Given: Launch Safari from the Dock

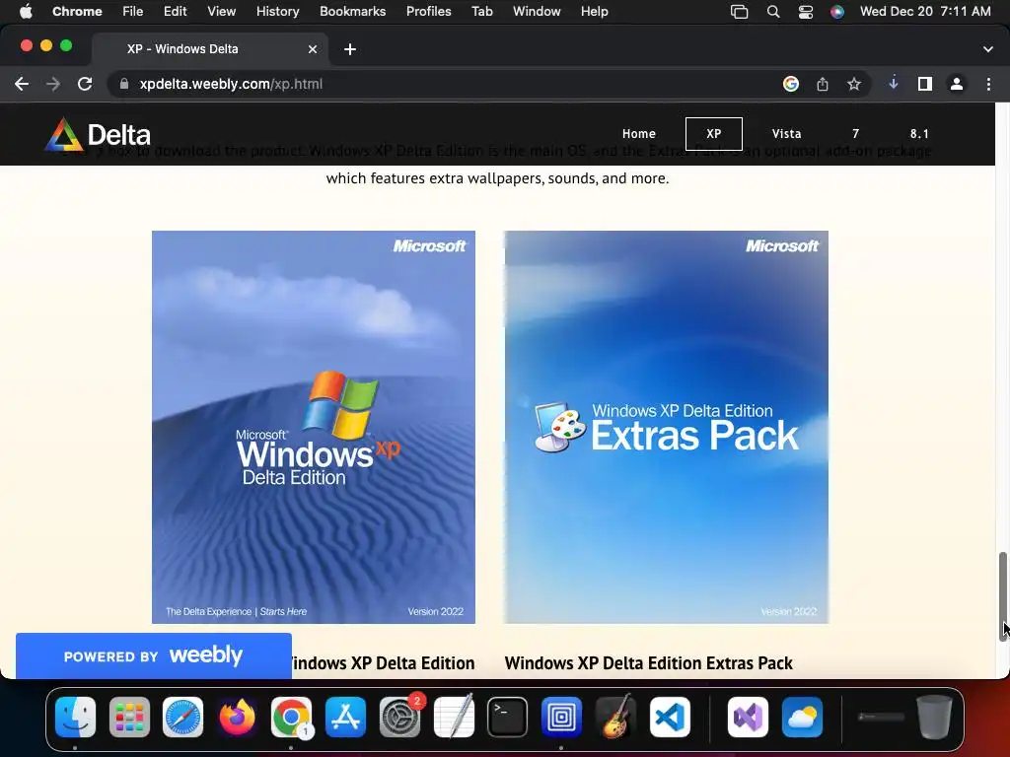Looking at the screenshot, I should pos(182,717).
